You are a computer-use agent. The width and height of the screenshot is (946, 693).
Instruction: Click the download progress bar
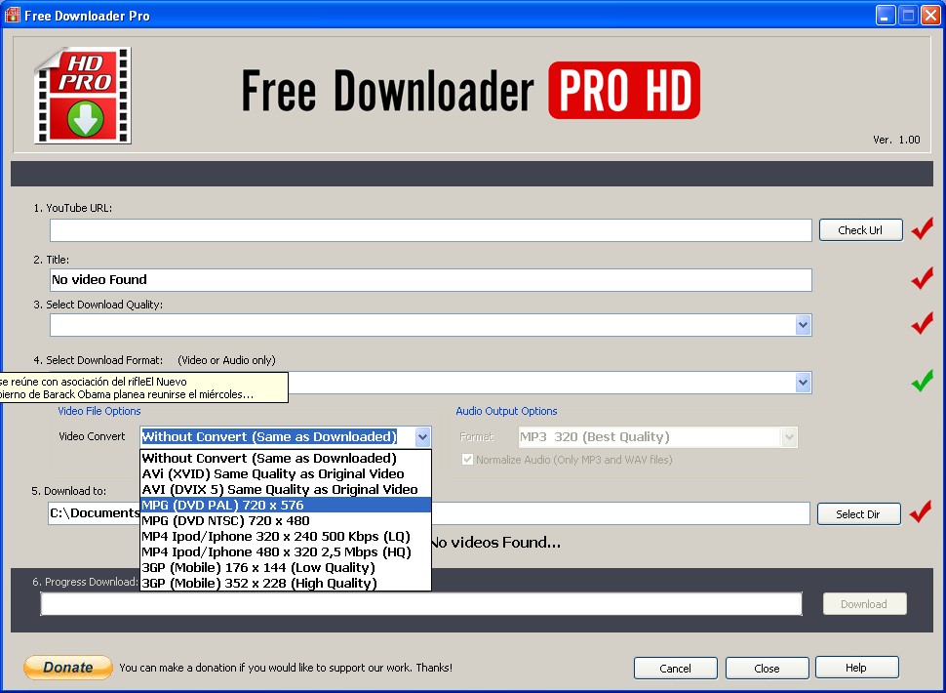[421, 604]
